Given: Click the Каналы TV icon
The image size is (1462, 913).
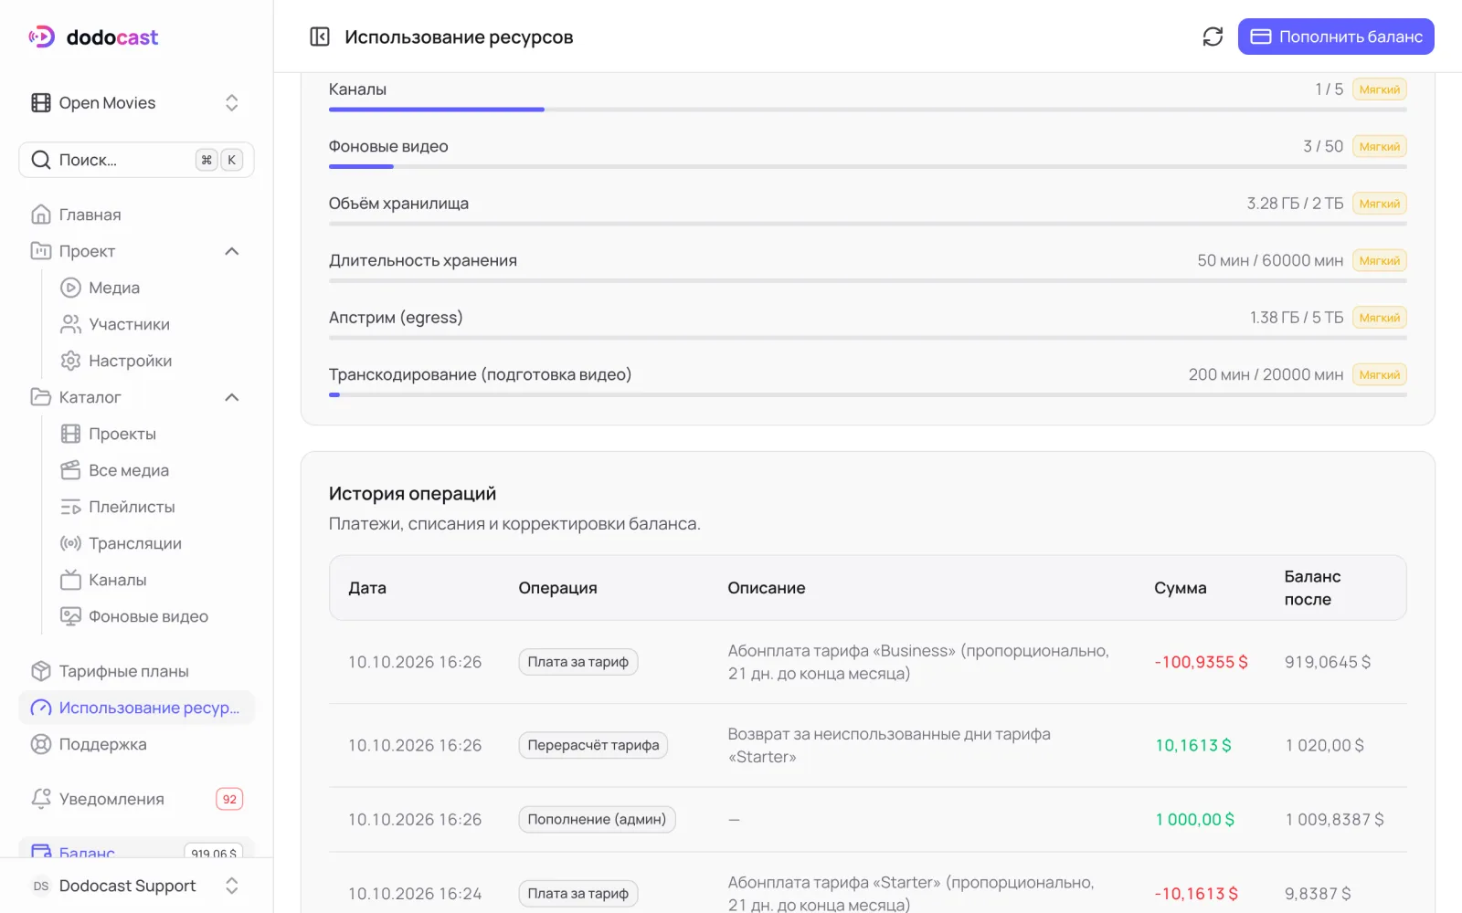Looking at the screenshot, I should [x=70, y=580].
